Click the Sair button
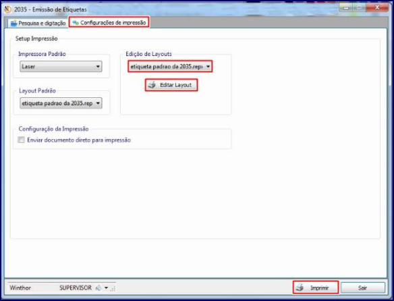 [362, 288]
